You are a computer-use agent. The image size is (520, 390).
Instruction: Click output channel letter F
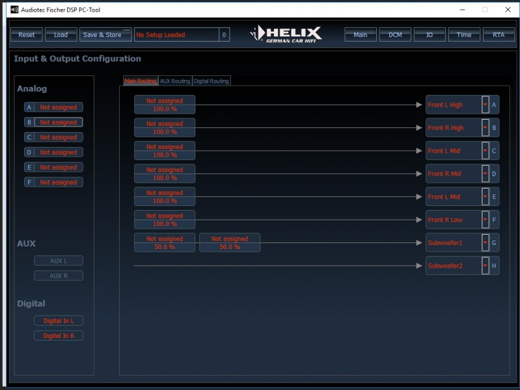click(494, 220)
